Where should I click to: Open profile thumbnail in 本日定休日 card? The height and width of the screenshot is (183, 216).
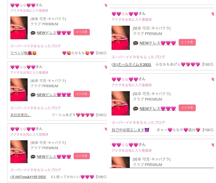pos(19,90)
